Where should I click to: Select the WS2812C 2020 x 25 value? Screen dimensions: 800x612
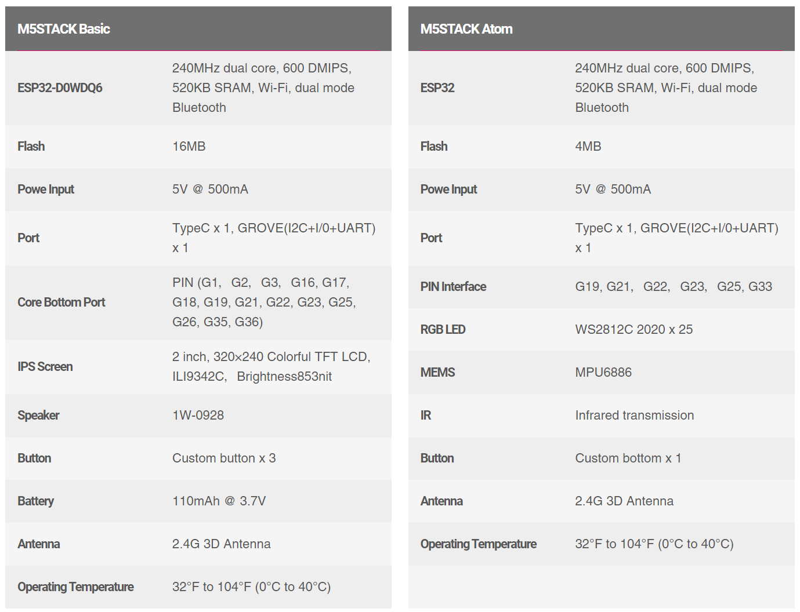(634, 330)
